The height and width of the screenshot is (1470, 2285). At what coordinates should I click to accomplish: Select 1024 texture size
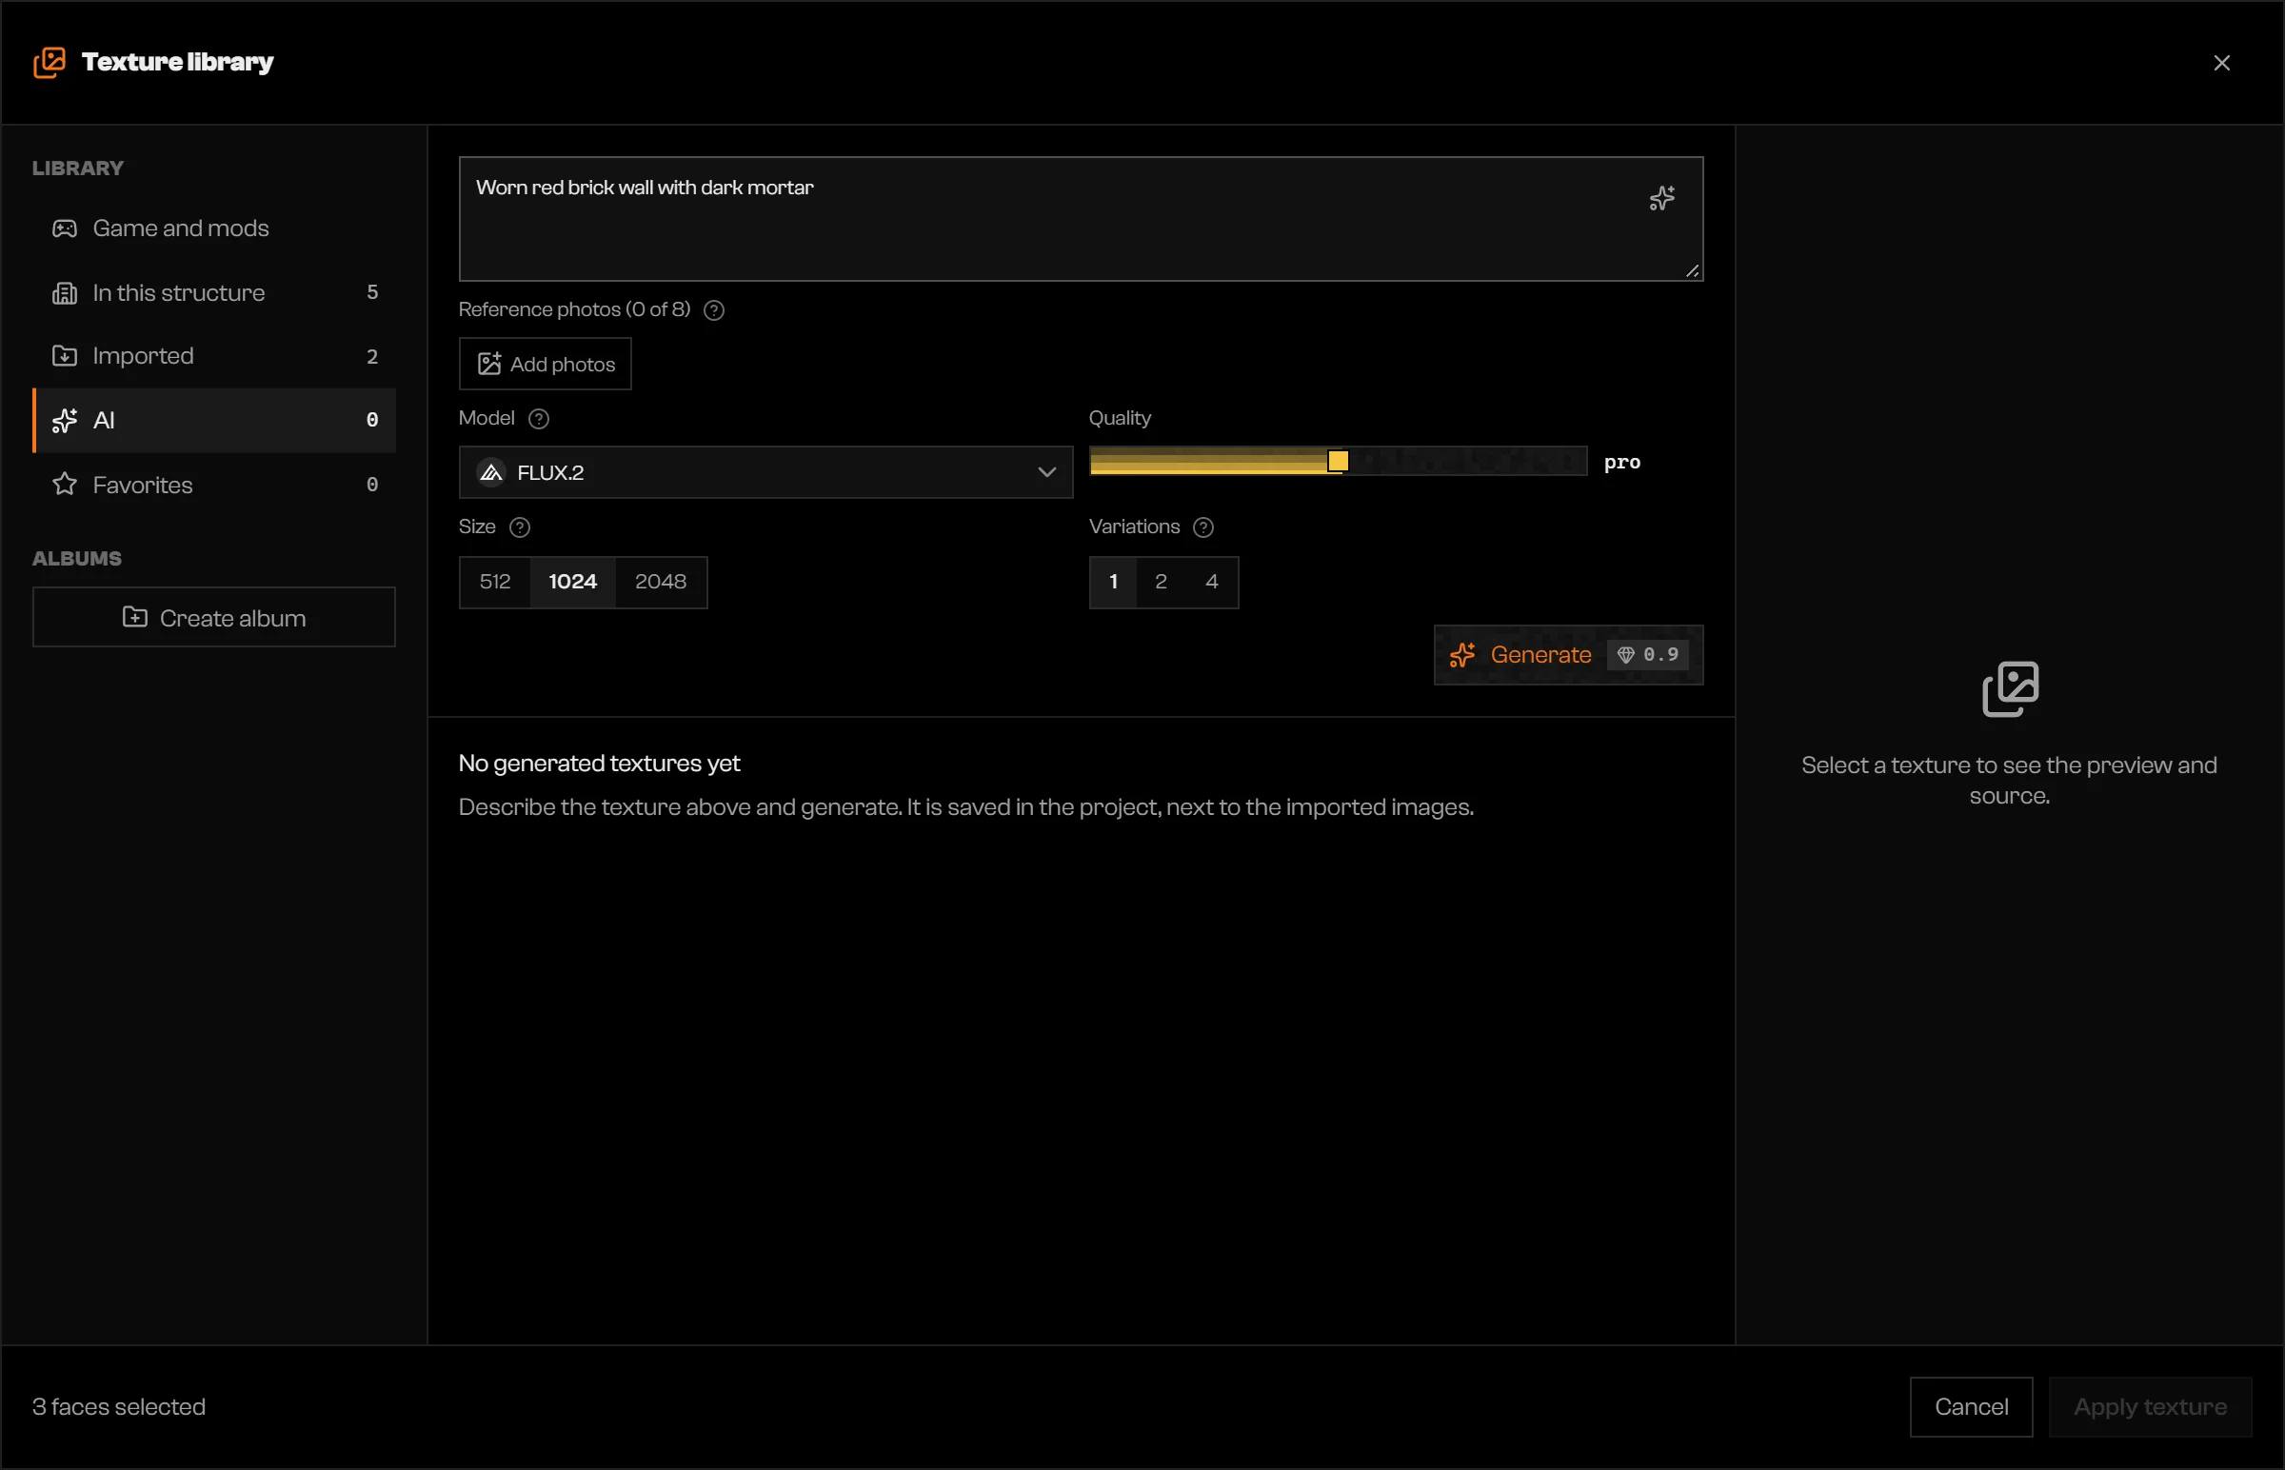(573, 583)
